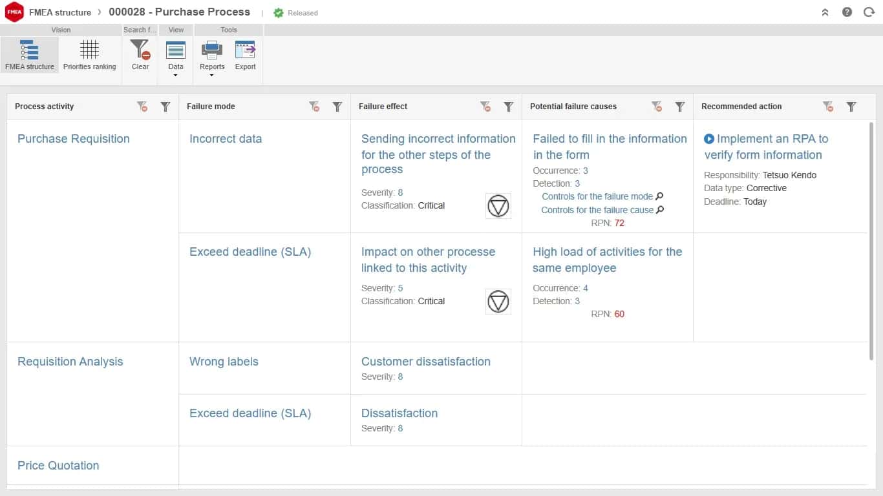Click critical symbol icon beside Severity 8
This screenshot has height=496, width=883.
498,206
